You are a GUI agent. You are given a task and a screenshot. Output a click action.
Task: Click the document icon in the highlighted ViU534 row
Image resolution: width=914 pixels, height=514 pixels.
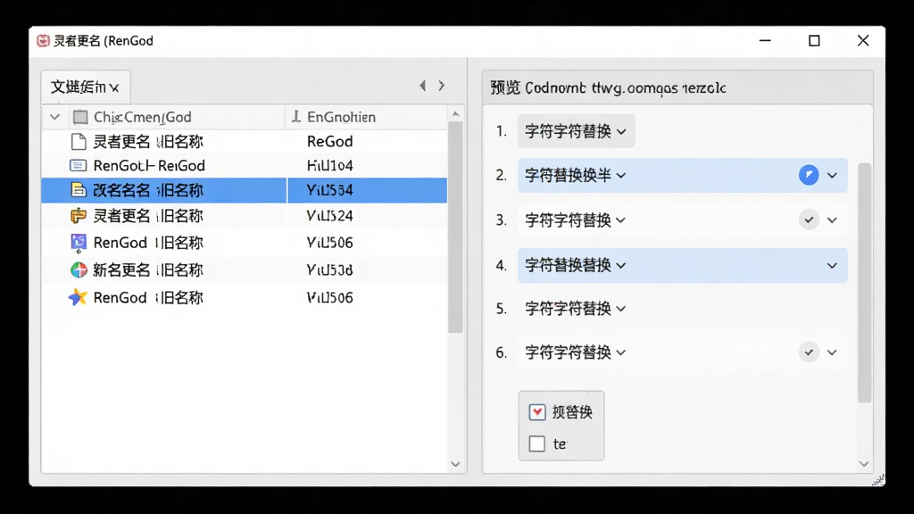click(79, 190)
